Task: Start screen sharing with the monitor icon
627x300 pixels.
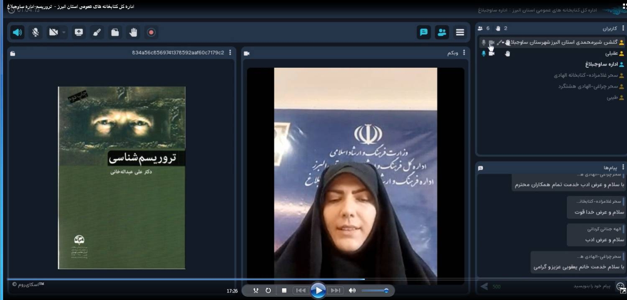Action: point(79,32)
